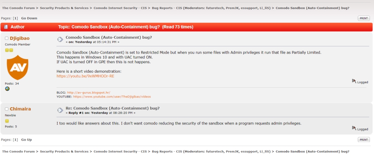This screenshot has height=157, width=374.
Task: Jump to bottom with Go Down
Action: [x=29, y=18]
